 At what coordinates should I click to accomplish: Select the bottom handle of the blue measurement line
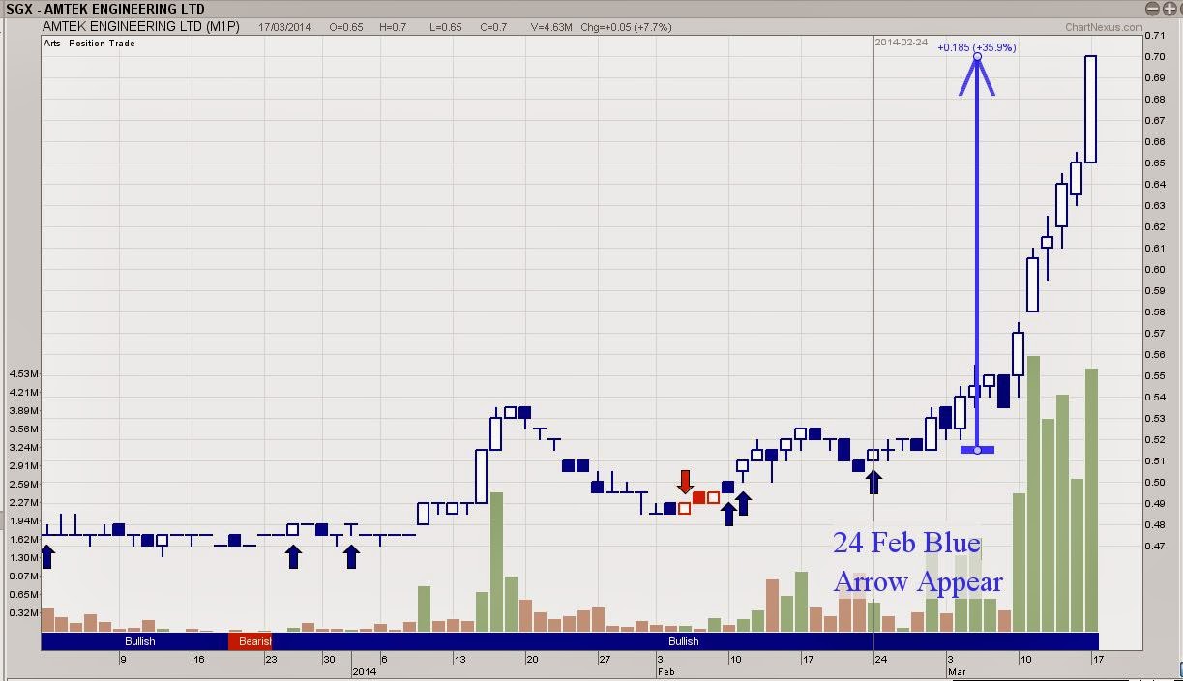(977, 450)
